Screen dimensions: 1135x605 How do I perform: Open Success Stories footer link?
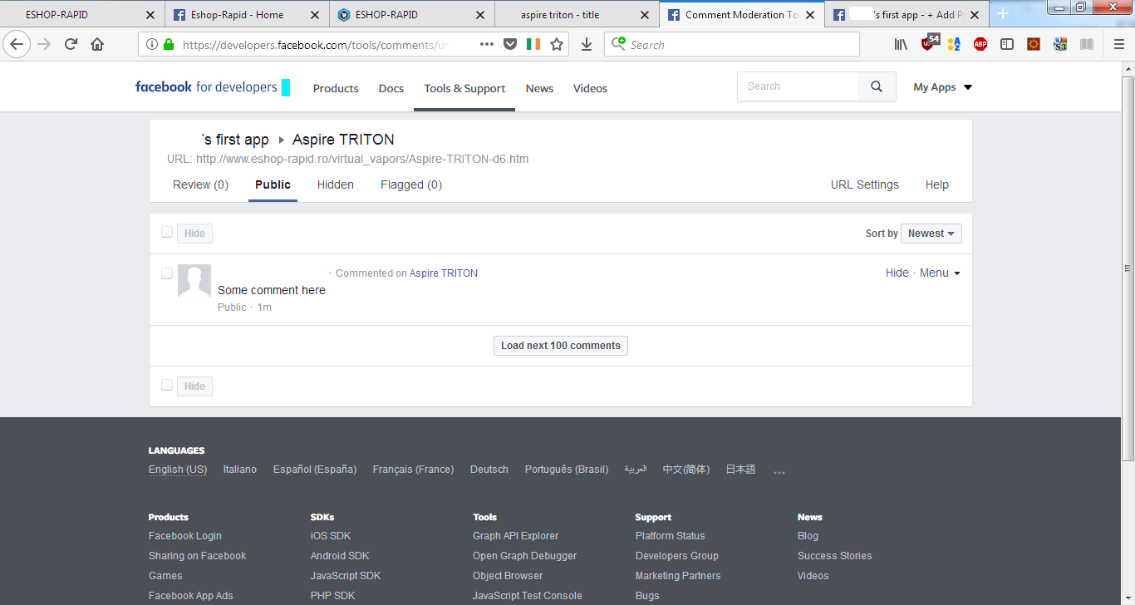click(x=835, y=556)
